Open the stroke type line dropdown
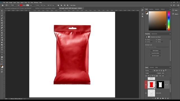 pyautogui.click(x=38, y=5)
